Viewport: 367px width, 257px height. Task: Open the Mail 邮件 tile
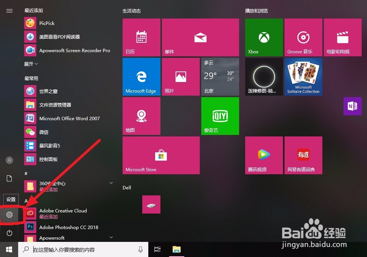pos(201,37)
